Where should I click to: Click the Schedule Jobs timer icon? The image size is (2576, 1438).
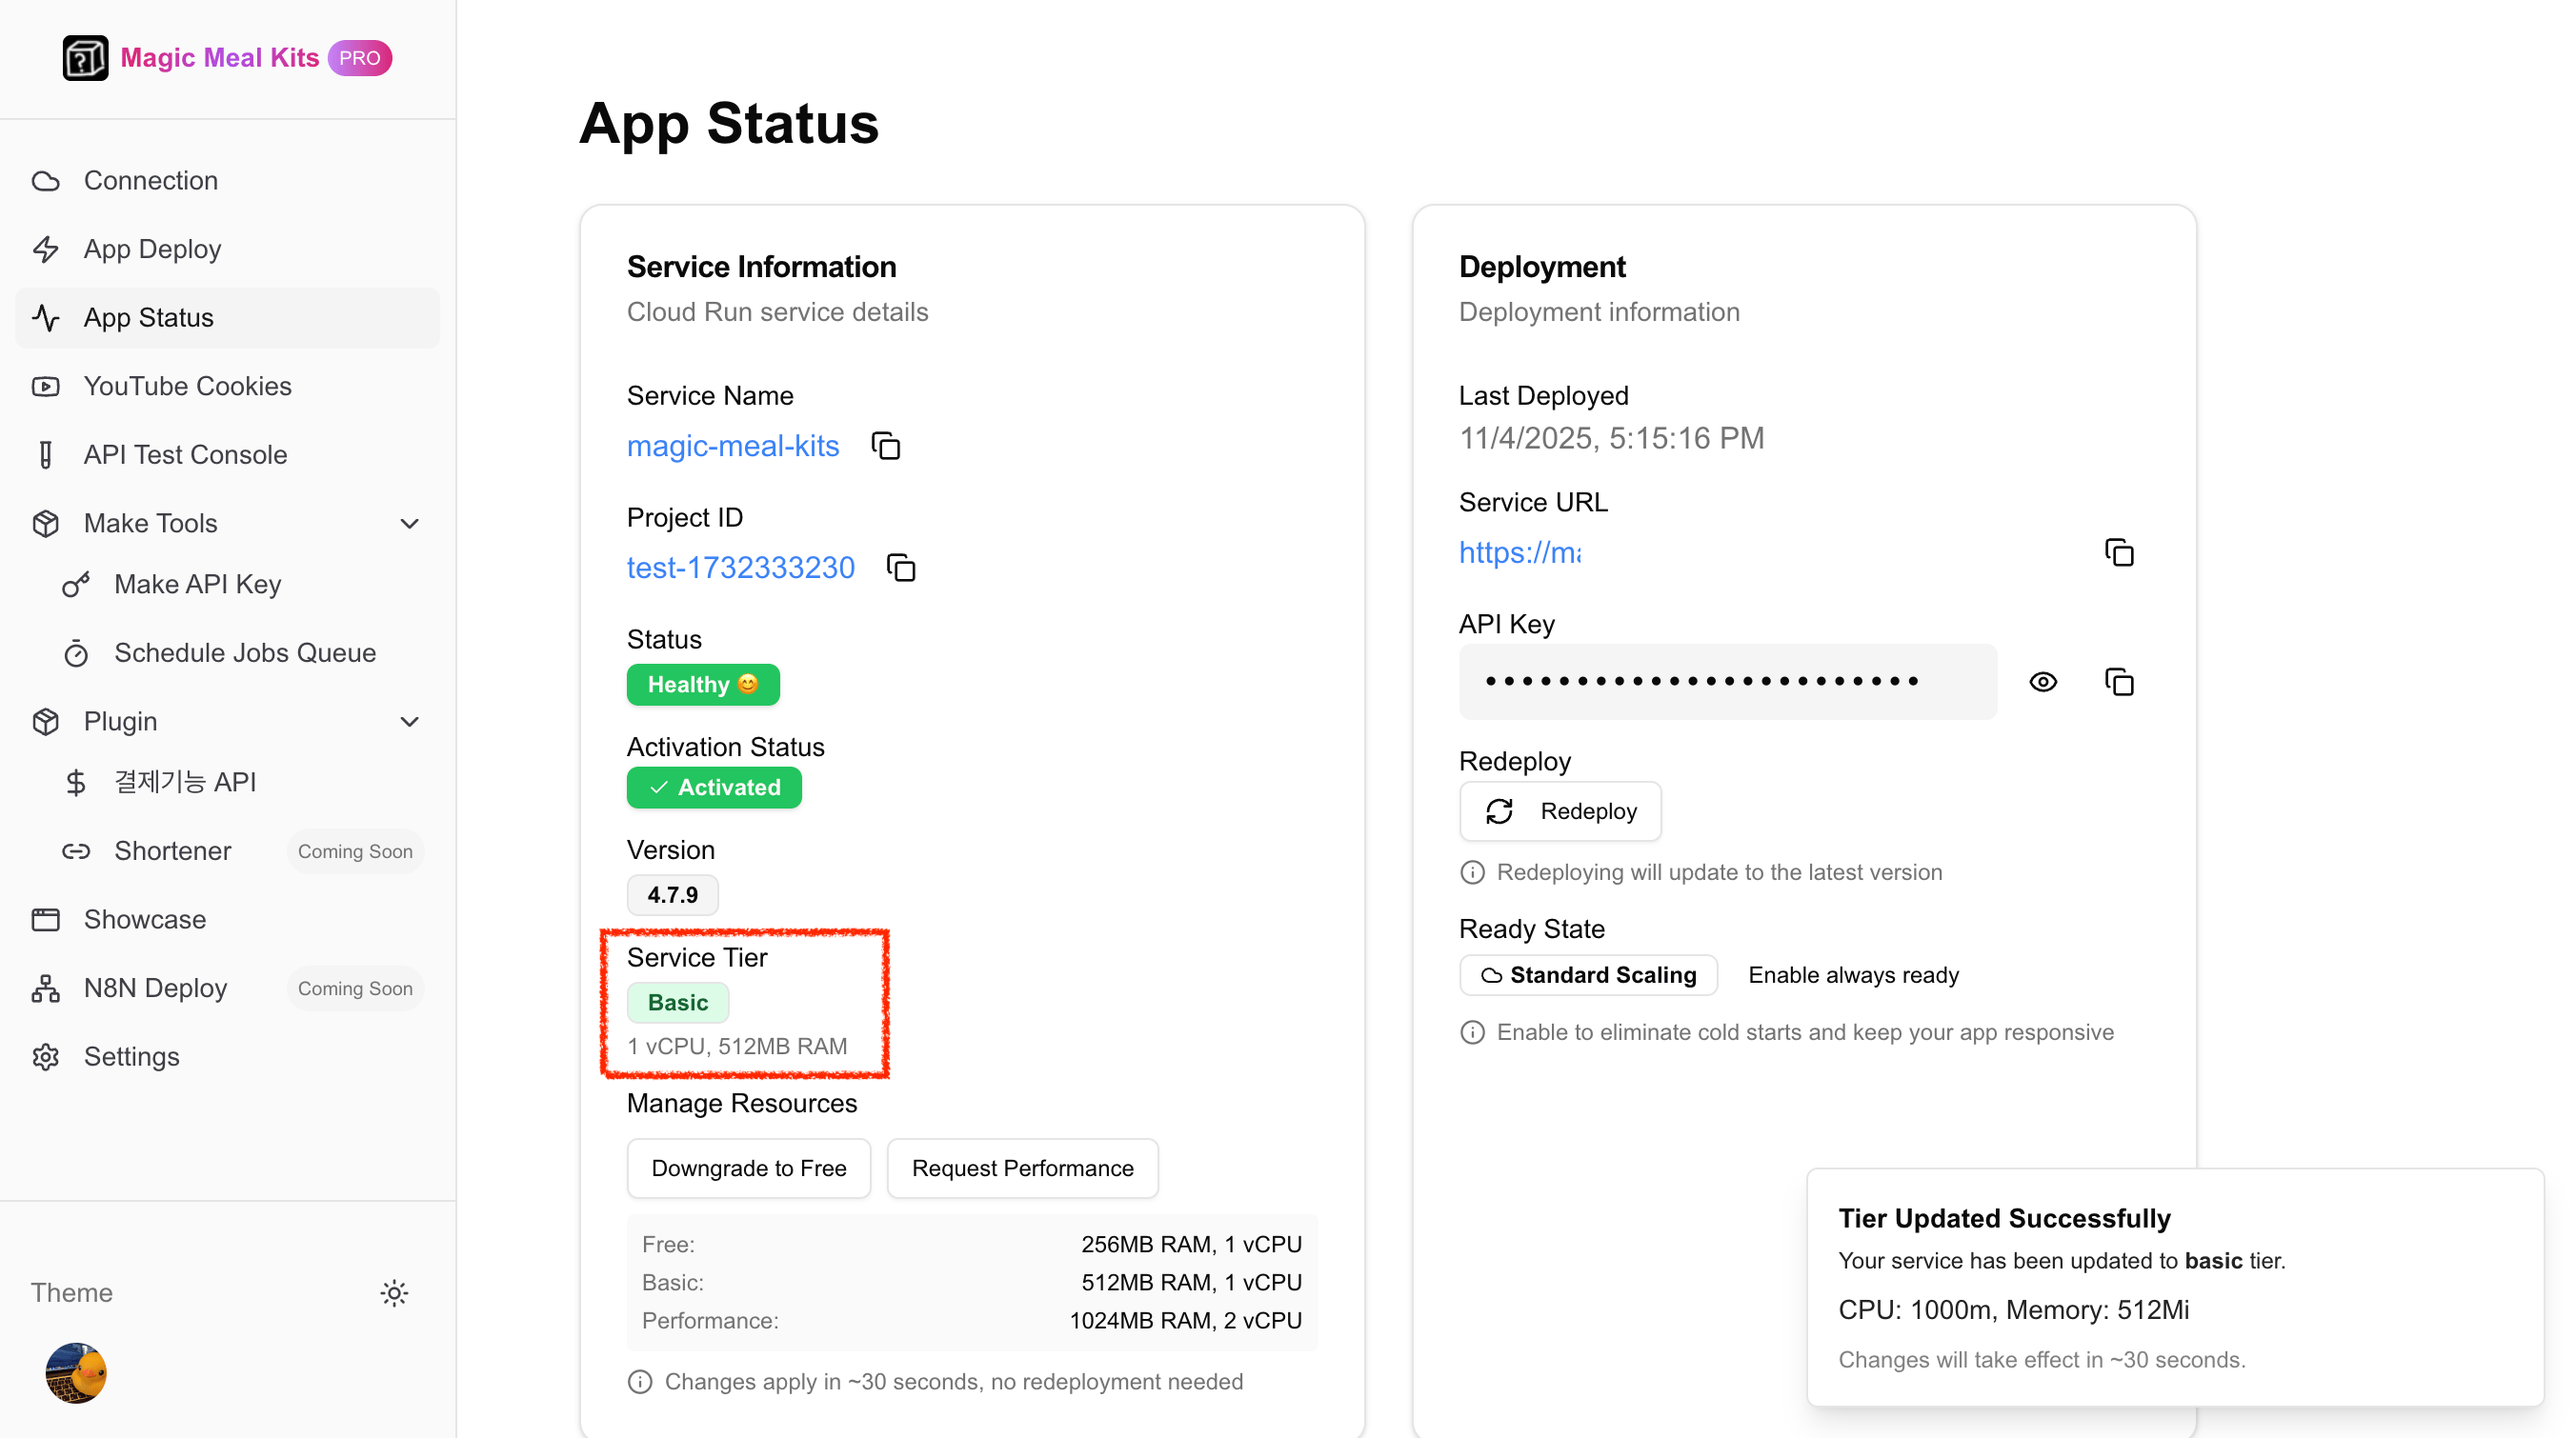click(x=76, y=652)
